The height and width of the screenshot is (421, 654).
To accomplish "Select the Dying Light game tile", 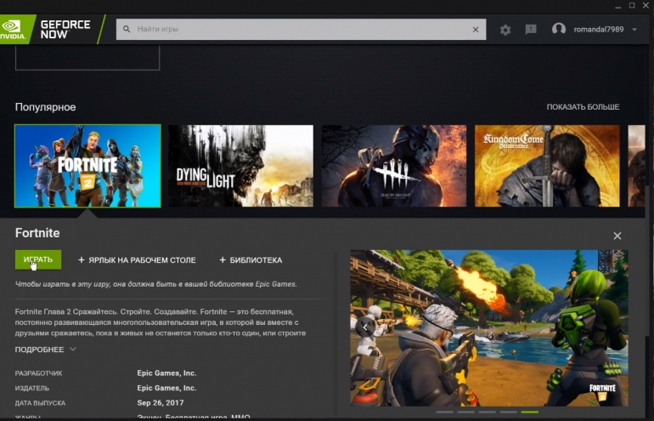I will point(240,166).
